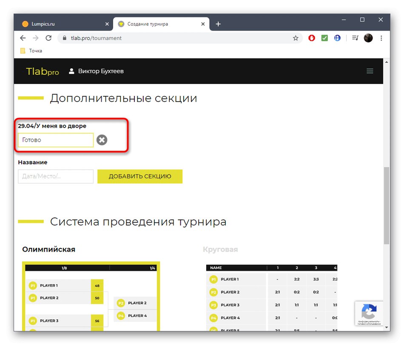Click the Chrome profile avatar
This screenshot has height=345, width=404.
[x=368, y=38]
